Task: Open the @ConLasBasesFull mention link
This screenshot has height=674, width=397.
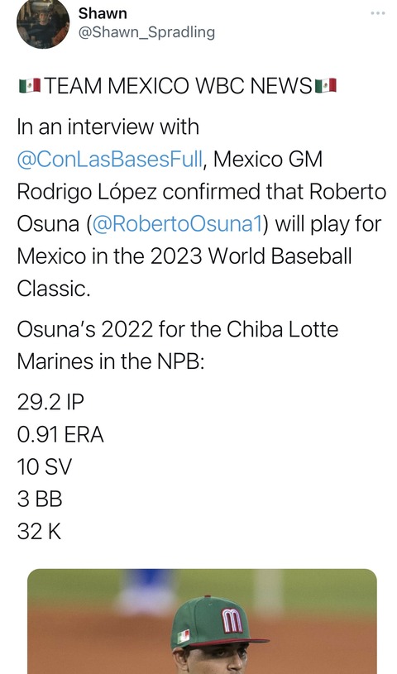Action: (110, 160)
